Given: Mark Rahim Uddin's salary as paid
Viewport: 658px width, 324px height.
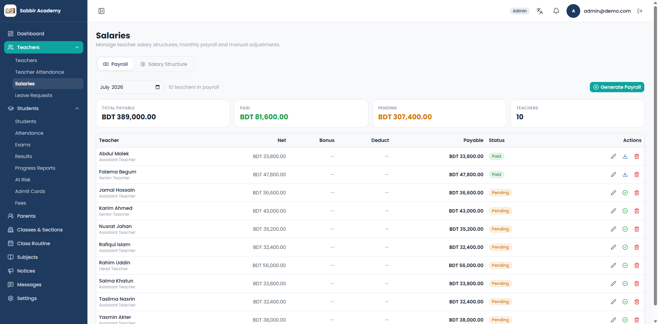Looking at the screenshot, I should click(x=625, y=265).
